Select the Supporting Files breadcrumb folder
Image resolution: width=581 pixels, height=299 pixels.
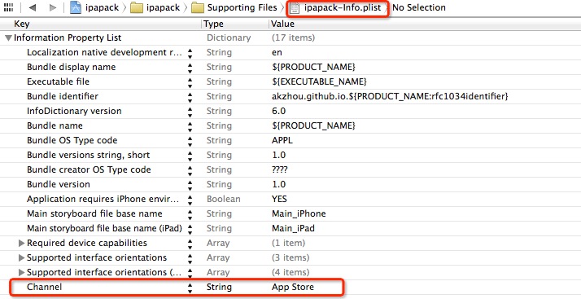click(x=234, y=7)
